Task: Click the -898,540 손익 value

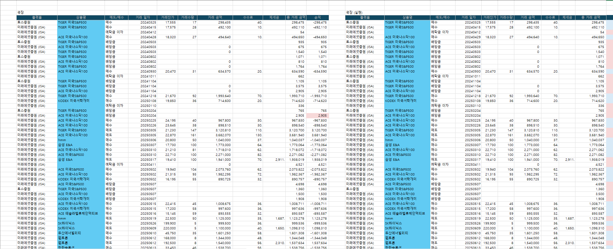Action: (x=320, y=125)
